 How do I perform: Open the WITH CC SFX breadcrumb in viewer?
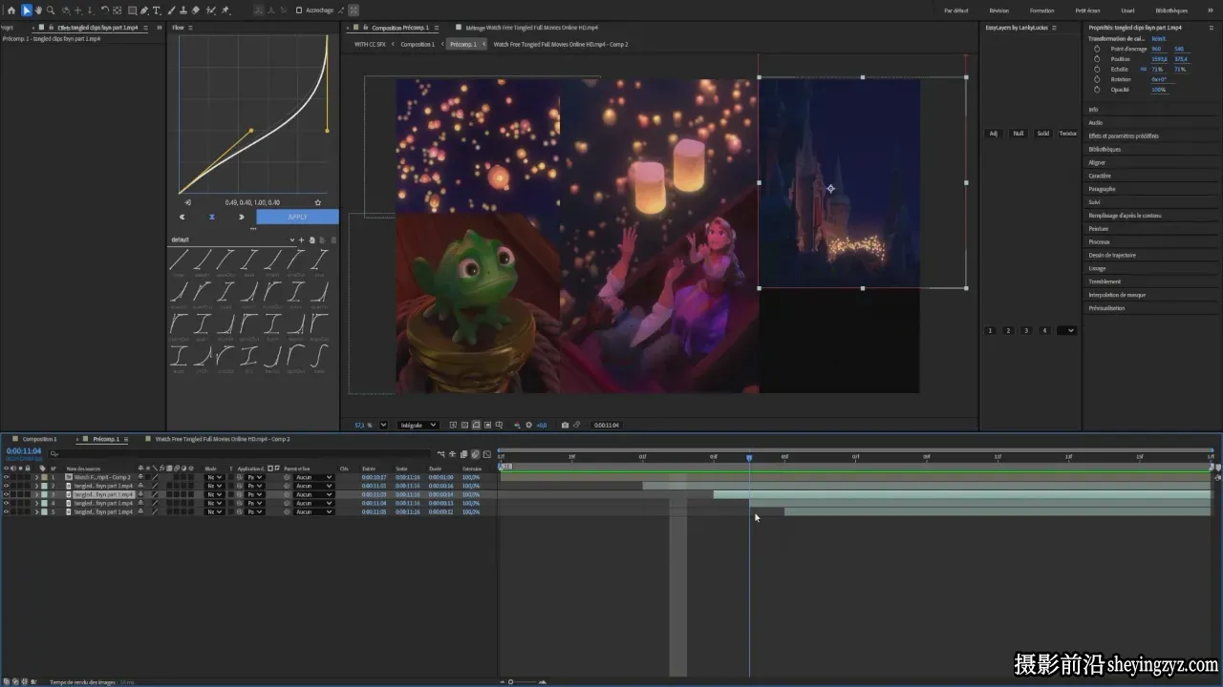tap(370, 44)
